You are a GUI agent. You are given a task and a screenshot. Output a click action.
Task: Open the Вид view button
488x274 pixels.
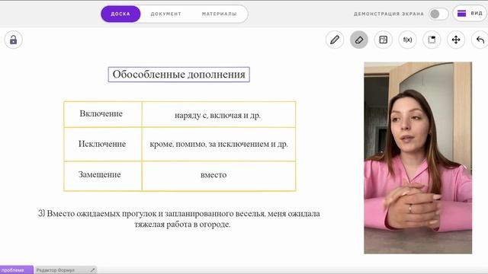pos(470,14)
